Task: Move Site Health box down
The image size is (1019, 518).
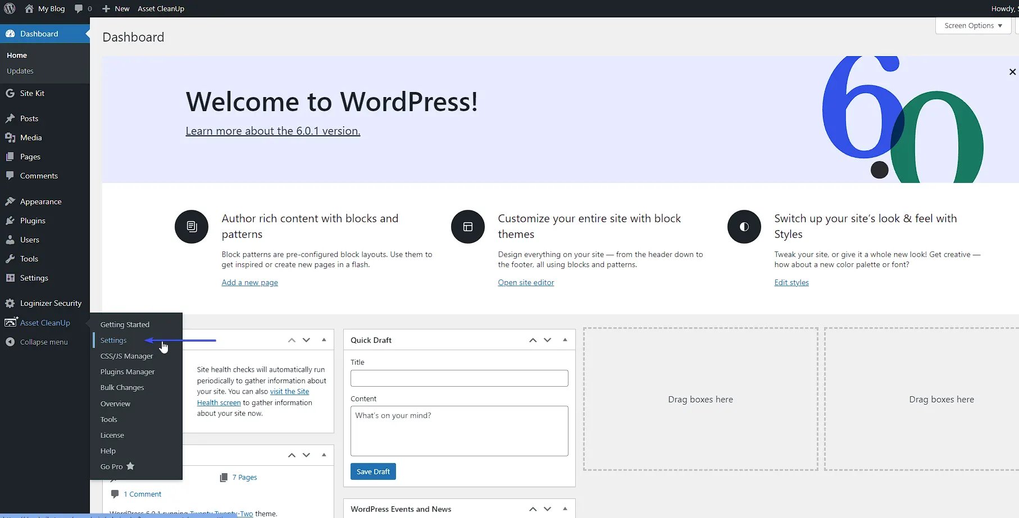Action: tap(306, 340)
